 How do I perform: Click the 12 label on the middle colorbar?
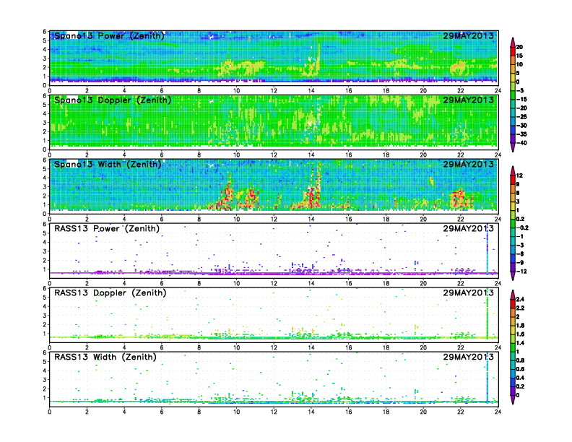[519, 175]
